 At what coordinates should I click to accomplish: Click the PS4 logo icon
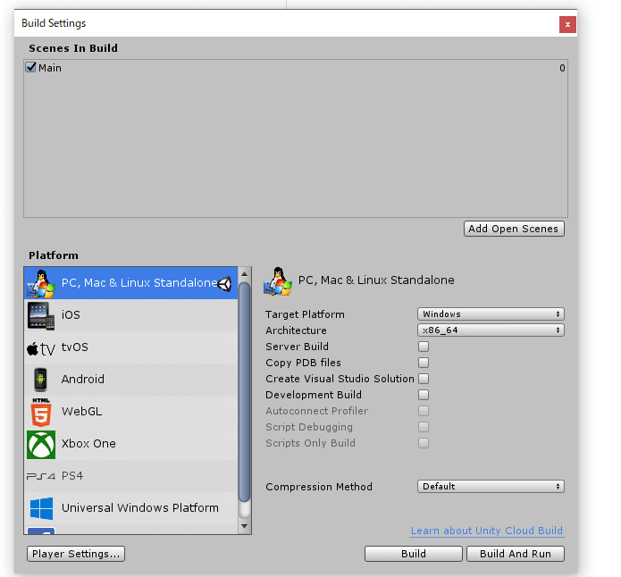[41, 476]
